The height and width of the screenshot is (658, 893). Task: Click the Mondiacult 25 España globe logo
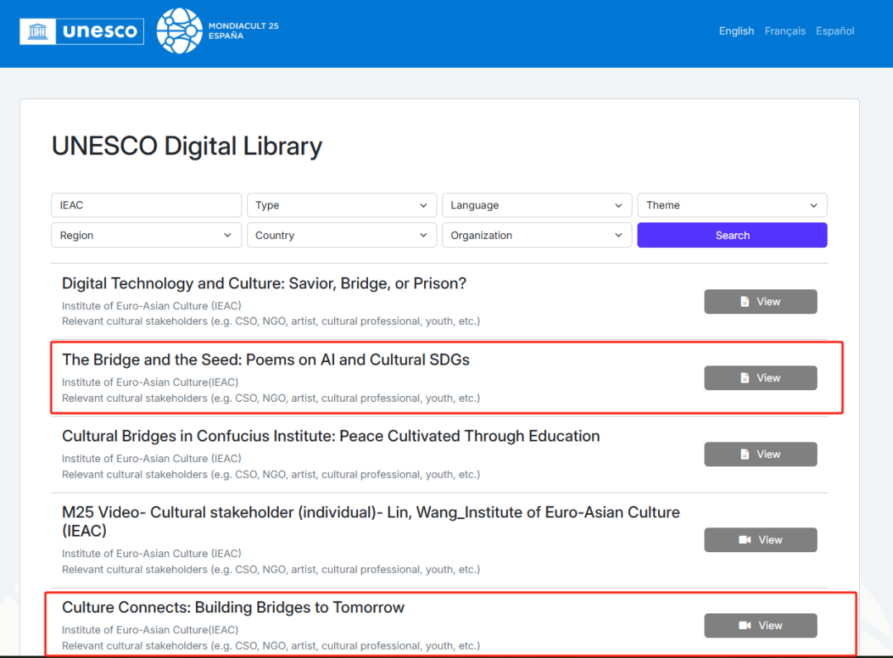(179, 31)
